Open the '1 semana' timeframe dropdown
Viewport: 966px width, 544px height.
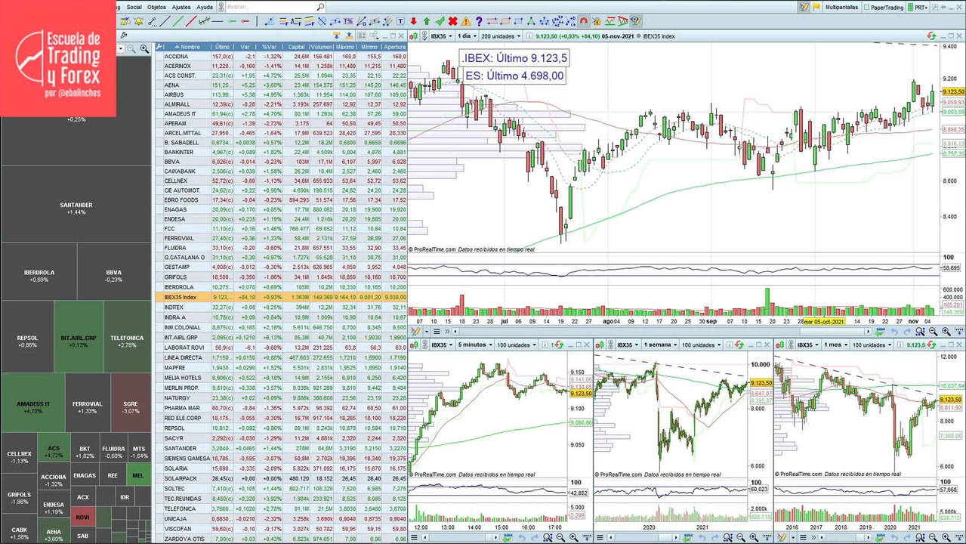(661, 345)
